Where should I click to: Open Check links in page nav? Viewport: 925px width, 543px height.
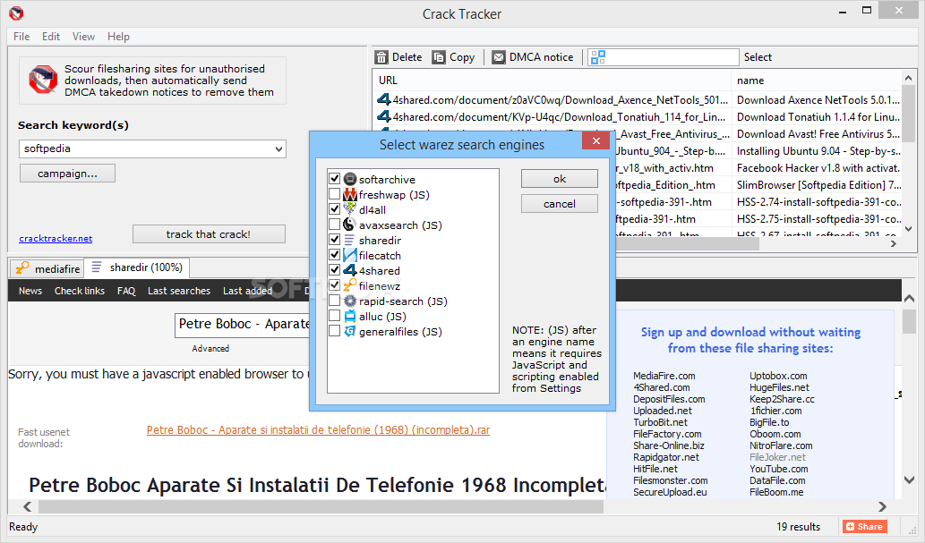[x=80, y=291]
